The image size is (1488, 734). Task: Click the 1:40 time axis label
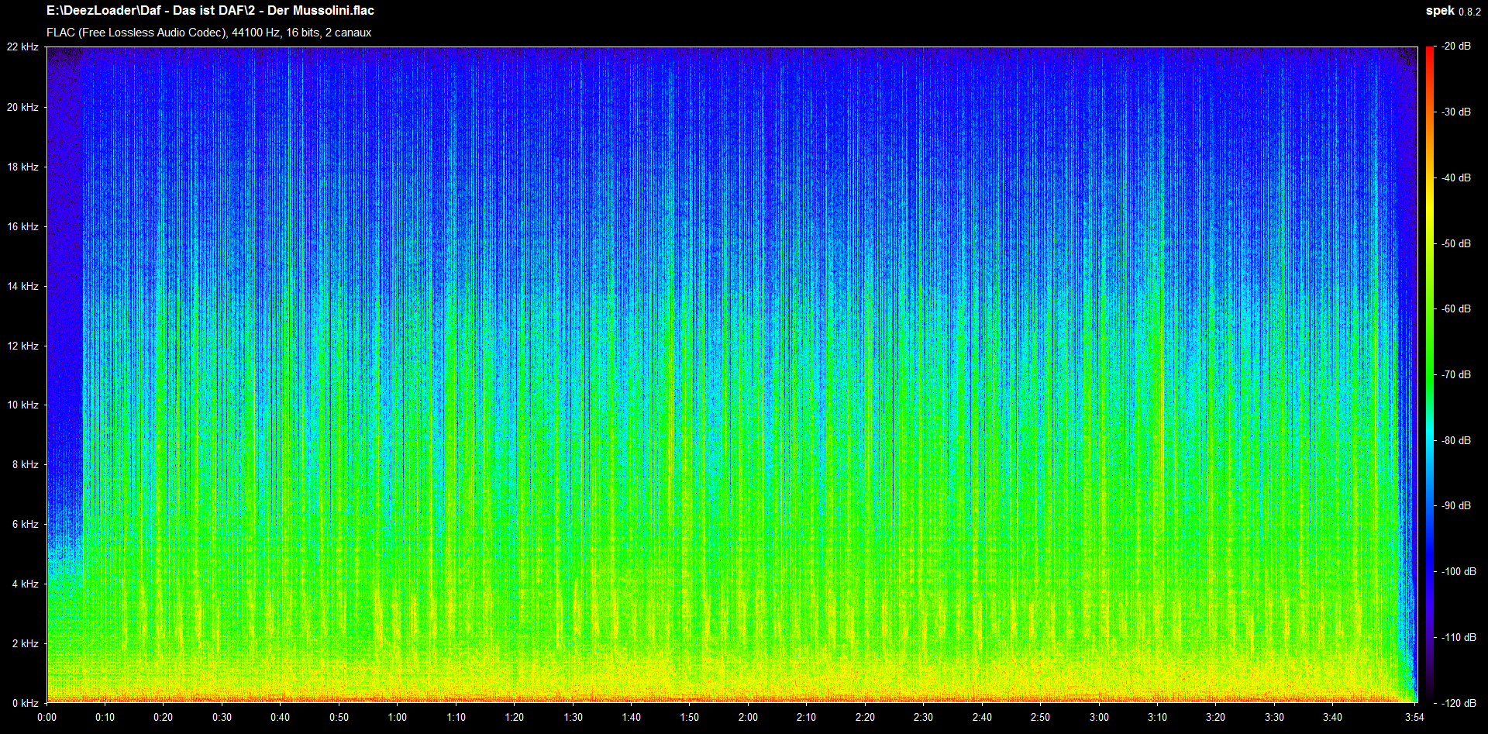632,717
